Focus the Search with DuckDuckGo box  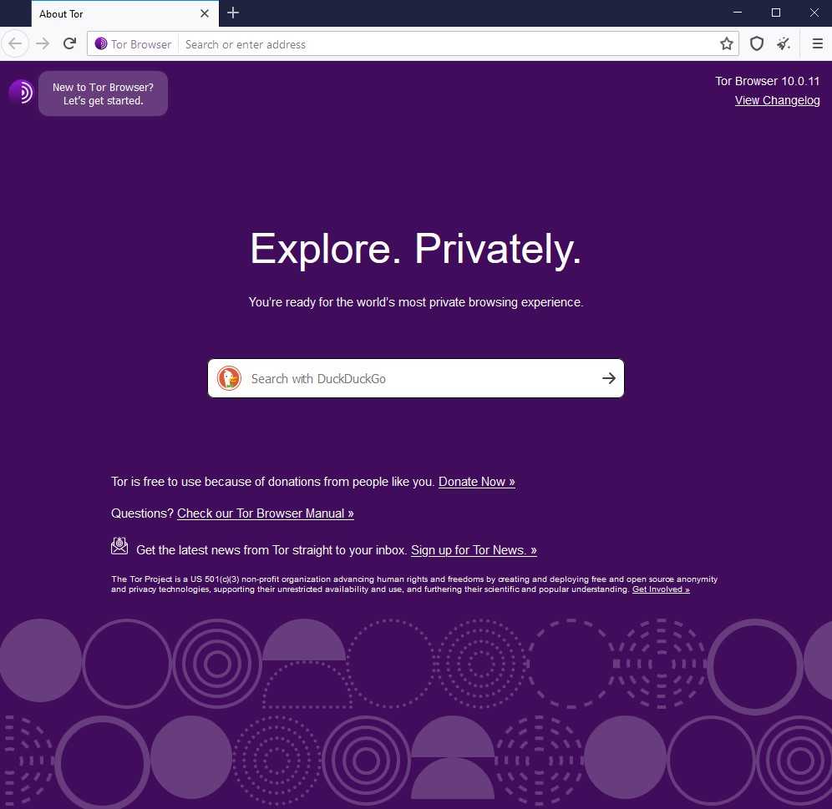point(418,378)
